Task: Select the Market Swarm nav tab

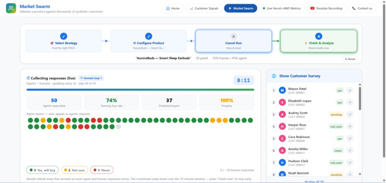Action: 240,8
